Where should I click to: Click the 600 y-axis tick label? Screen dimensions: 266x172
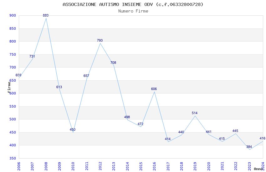[x=13, y=93]
